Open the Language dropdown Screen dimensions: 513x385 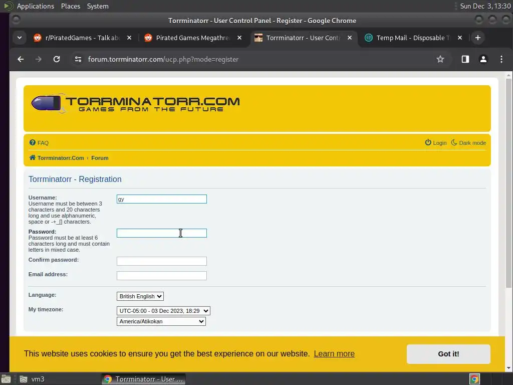[x=140, y=296]
